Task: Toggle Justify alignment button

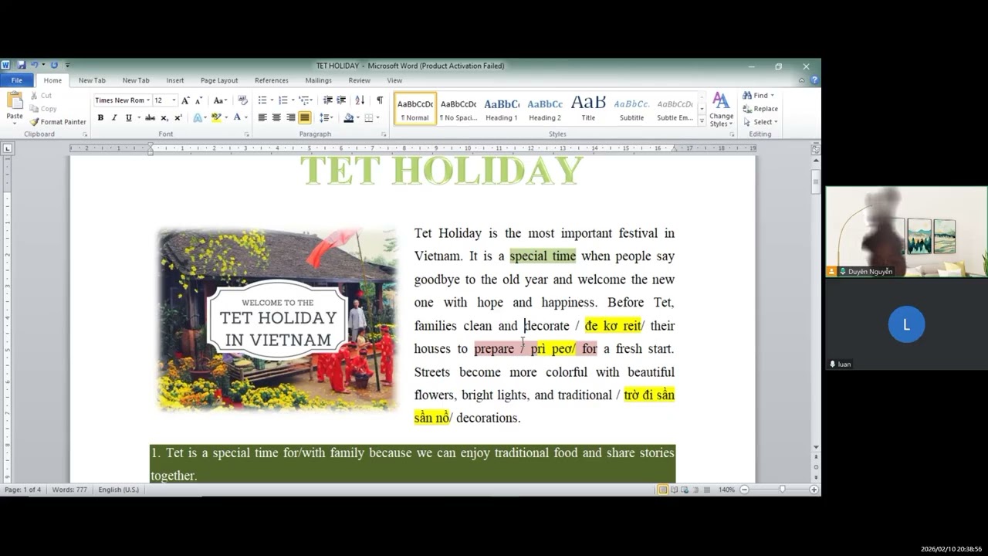Action: click(305, 117)
